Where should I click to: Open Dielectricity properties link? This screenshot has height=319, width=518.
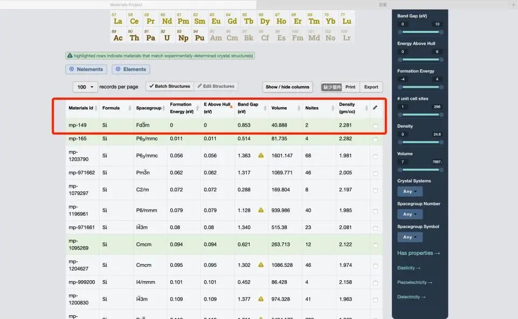411,297
